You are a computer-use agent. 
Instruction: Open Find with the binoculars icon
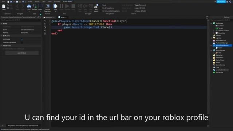29,6
